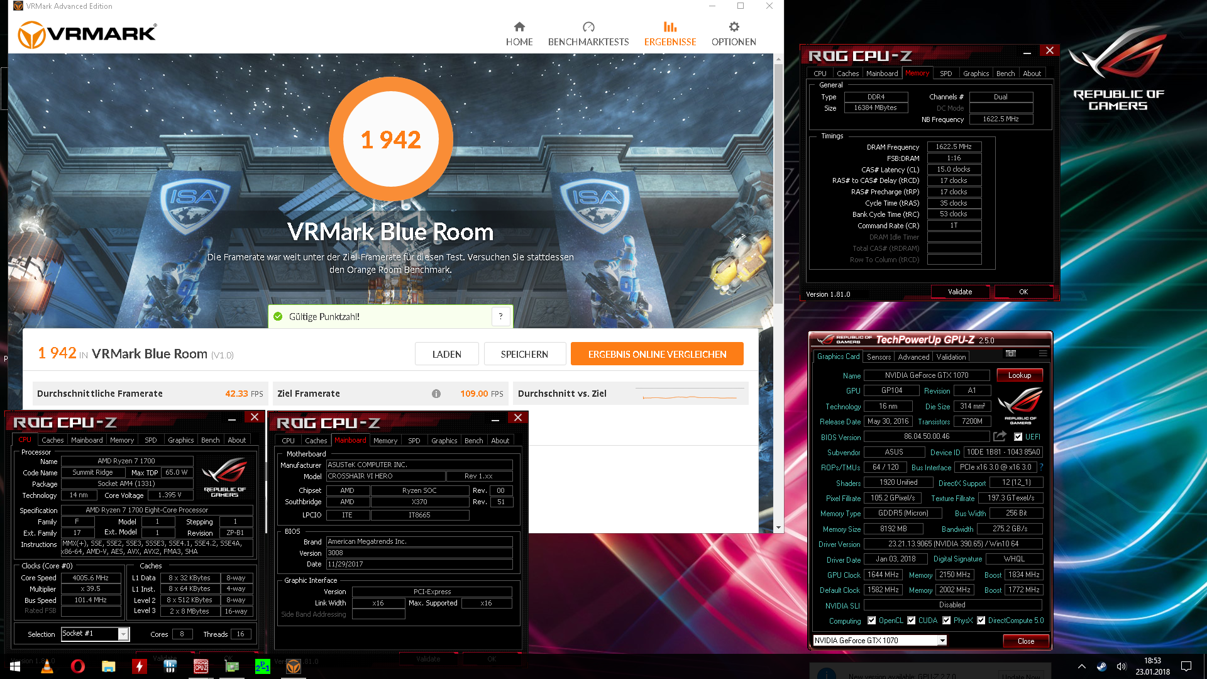Open the GPU-Z hamburger menu
Viewport: 1207px width, 679px height.
(1043, 353)
